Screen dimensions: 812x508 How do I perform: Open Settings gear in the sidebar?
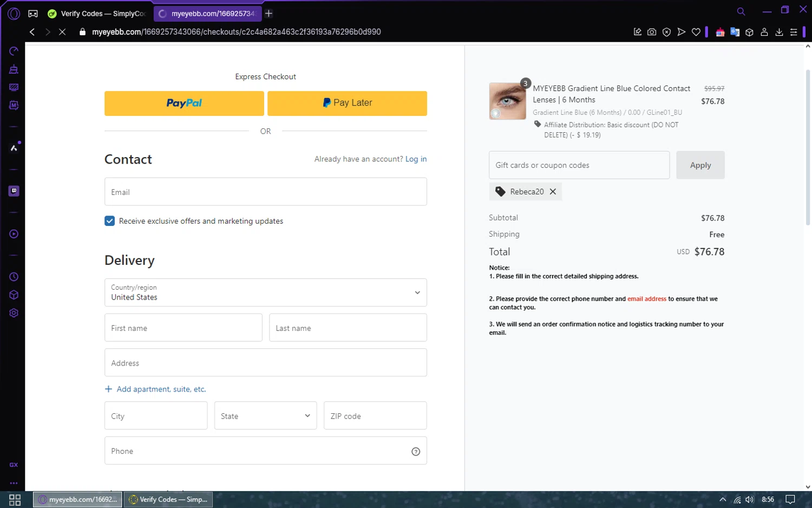pyautogui.click(x=14, y=313)
